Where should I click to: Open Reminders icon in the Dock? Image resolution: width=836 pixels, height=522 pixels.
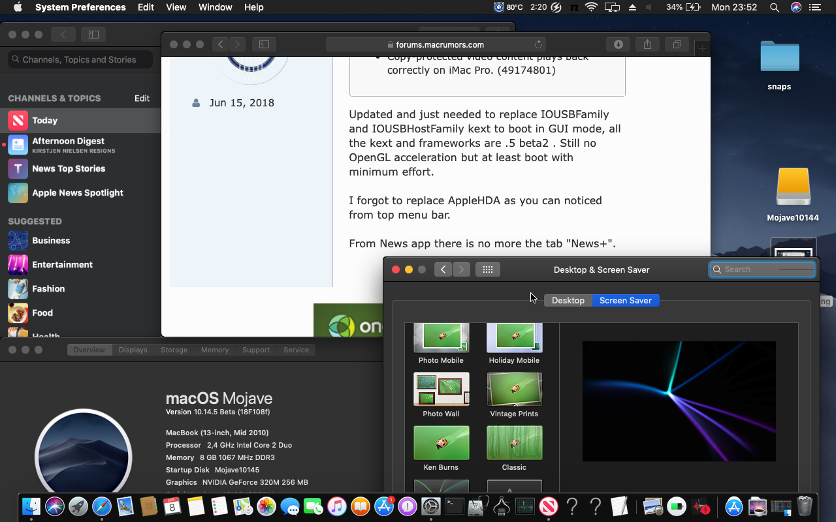pyautogui.click(x=219, y=506)
